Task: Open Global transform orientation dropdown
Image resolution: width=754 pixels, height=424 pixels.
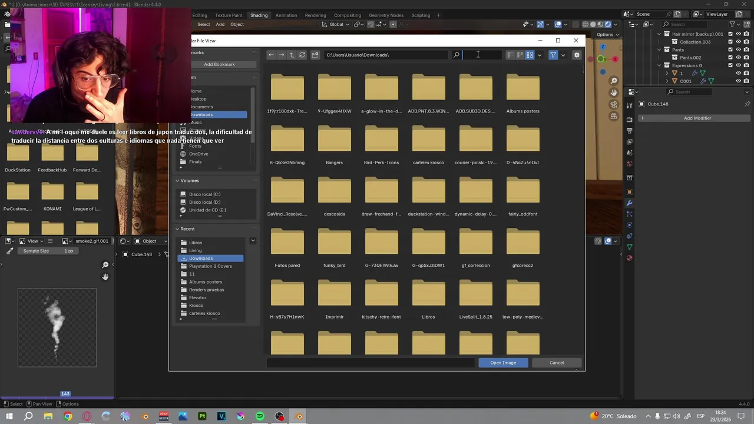Action: 336,24
